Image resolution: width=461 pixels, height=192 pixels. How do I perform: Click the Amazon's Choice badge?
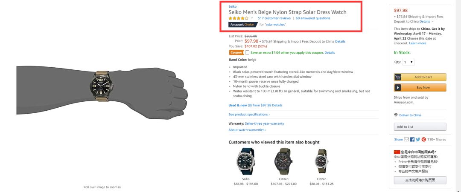tap(242, 25)
